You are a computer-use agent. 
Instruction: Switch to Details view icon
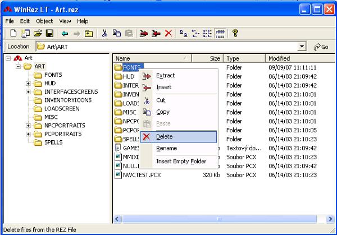pos(220,34)
